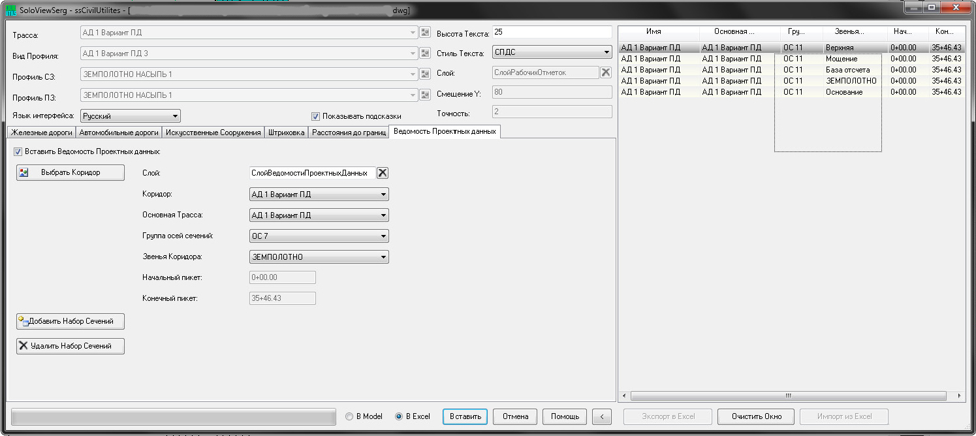Select the table row with База отсчета
The image size is (976, 436).
791,70
